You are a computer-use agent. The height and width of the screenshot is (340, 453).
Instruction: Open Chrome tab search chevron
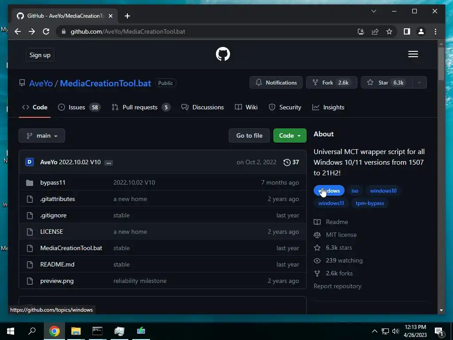pyautogui.click(x=373, y=11)
